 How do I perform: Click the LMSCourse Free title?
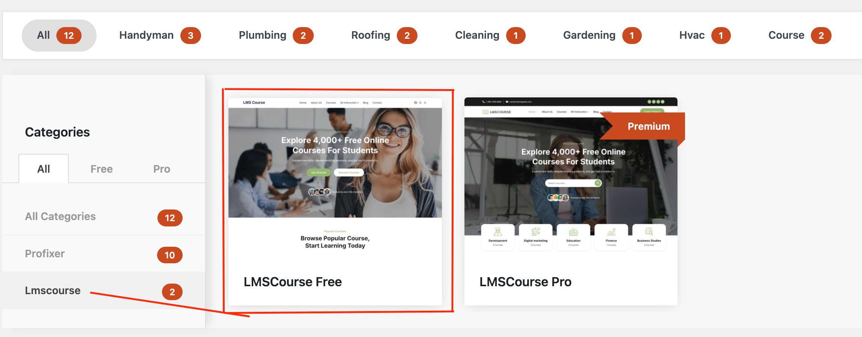point(293,282)
